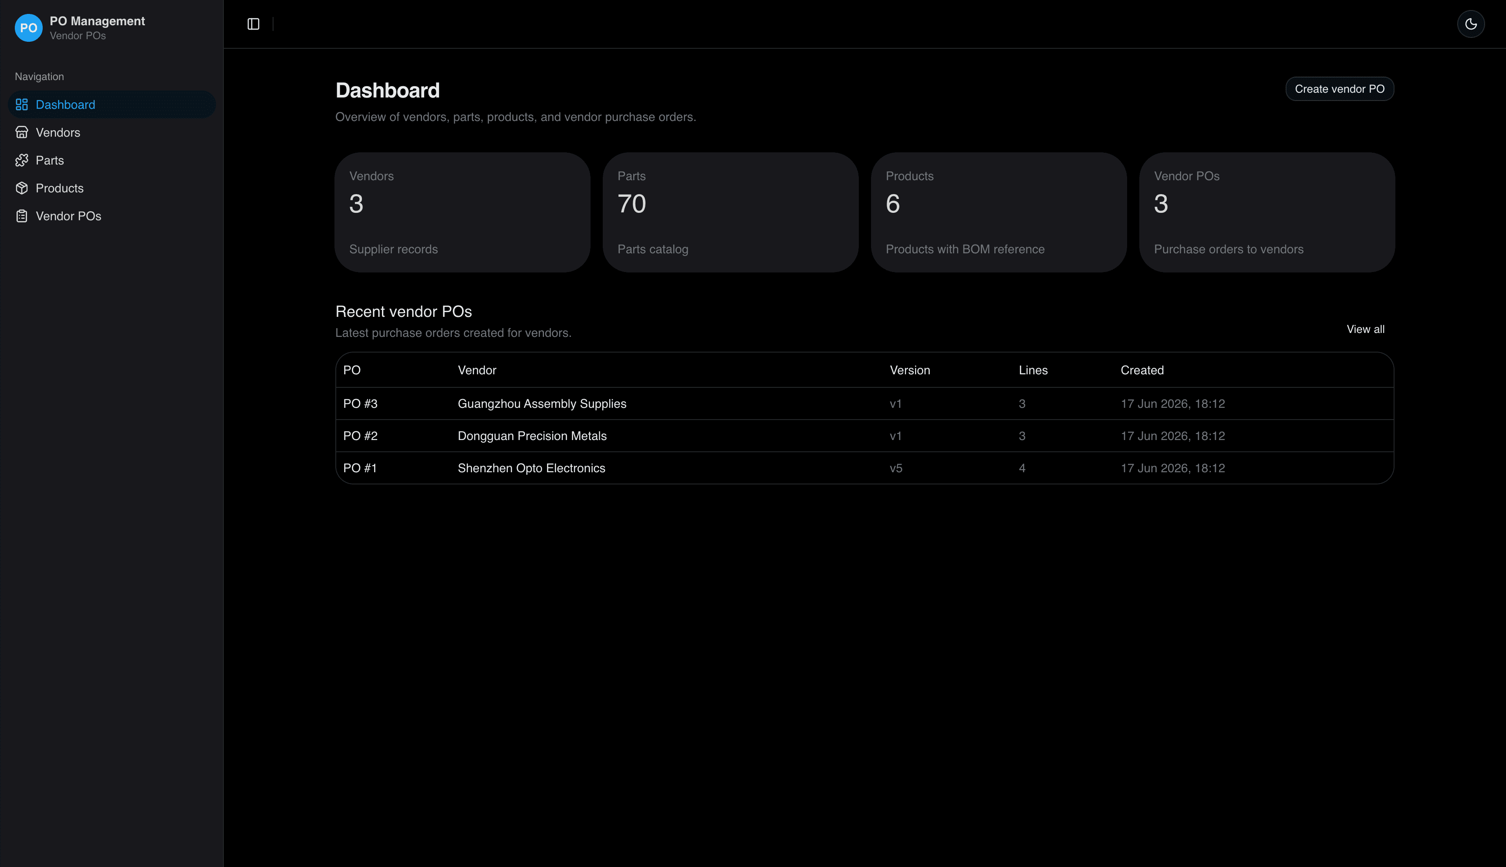1506x867 pixels.
Task: Navigate to Products in the sidebar
Action: [112, 188]
